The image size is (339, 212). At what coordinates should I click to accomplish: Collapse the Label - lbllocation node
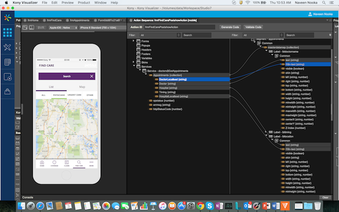click(267, 136)
